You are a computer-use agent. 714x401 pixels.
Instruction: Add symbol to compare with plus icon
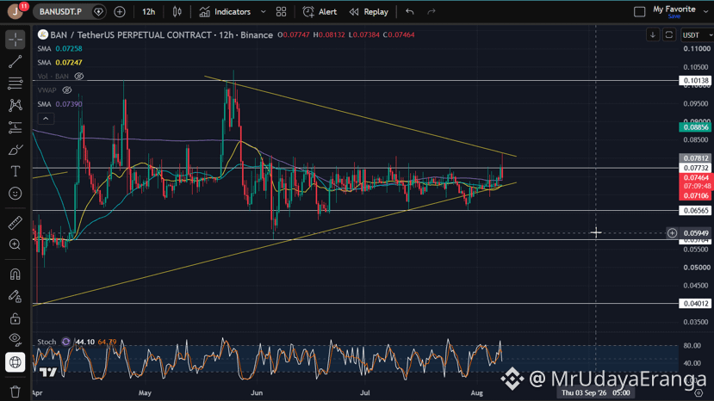[x=120, y=12]
